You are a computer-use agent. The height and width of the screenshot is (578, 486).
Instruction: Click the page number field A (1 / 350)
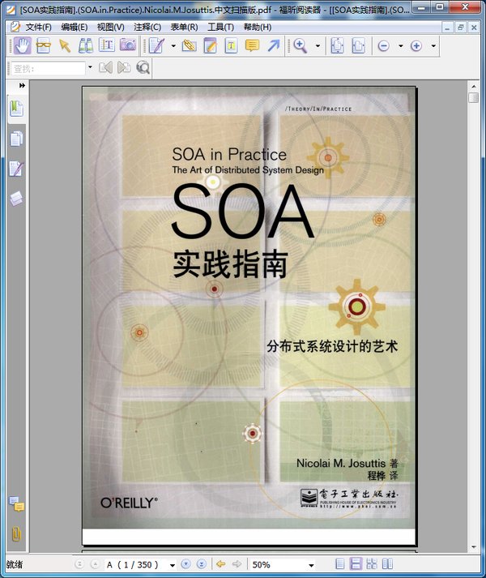click(x=135, y=565)
